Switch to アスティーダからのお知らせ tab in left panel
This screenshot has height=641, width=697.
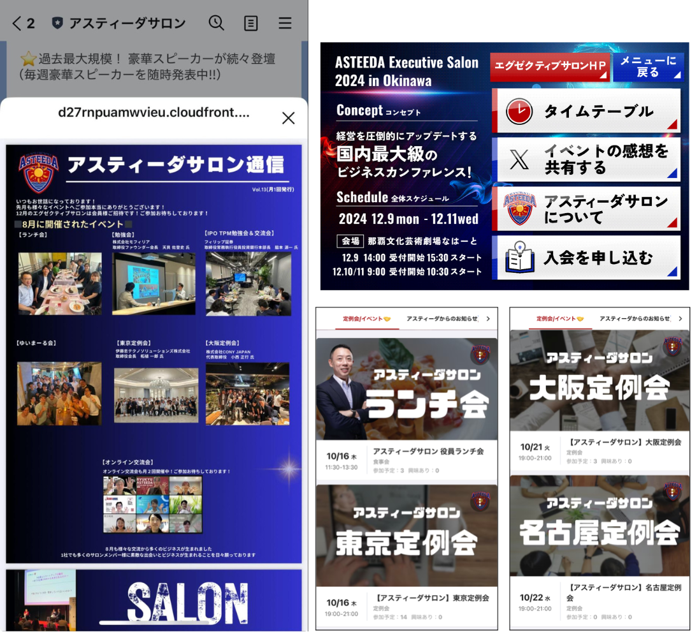[442, 318]
